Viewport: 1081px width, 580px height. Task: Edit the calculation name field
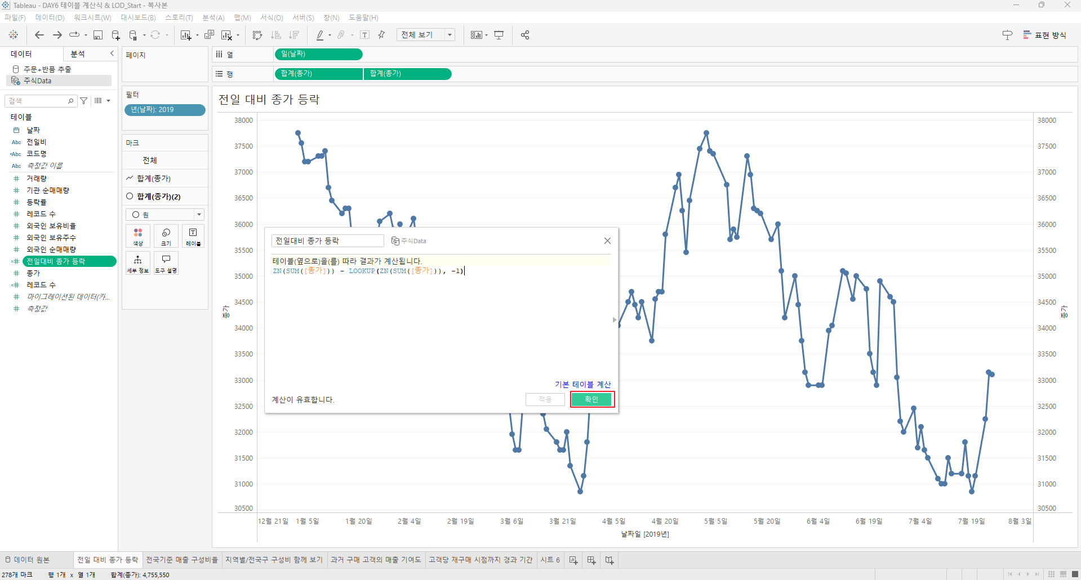pos(327,240)
